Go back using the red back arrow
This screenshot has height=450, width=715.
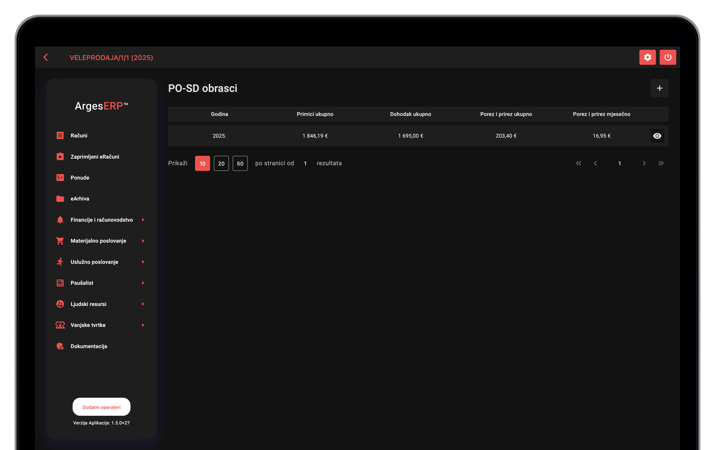click(x=45, y=57)
